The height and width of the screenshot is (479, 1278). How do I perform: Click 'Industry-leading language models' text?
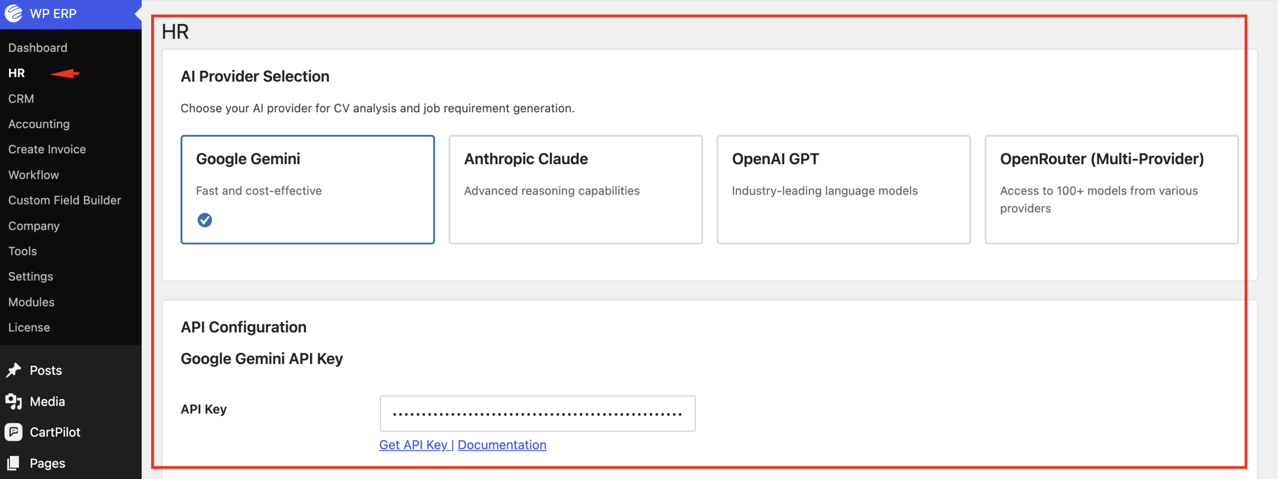click(x=825, y=191)
